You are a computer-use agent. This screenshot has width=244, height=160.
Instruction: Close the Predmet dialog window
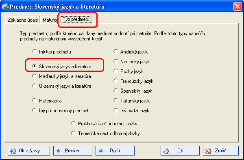click(237, 7)
